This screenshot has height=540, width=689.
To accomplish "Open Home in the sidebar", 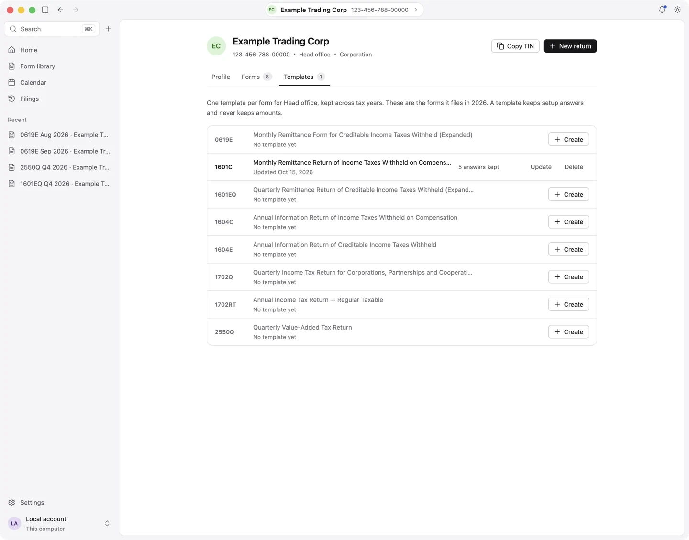I will click(59, 50).
